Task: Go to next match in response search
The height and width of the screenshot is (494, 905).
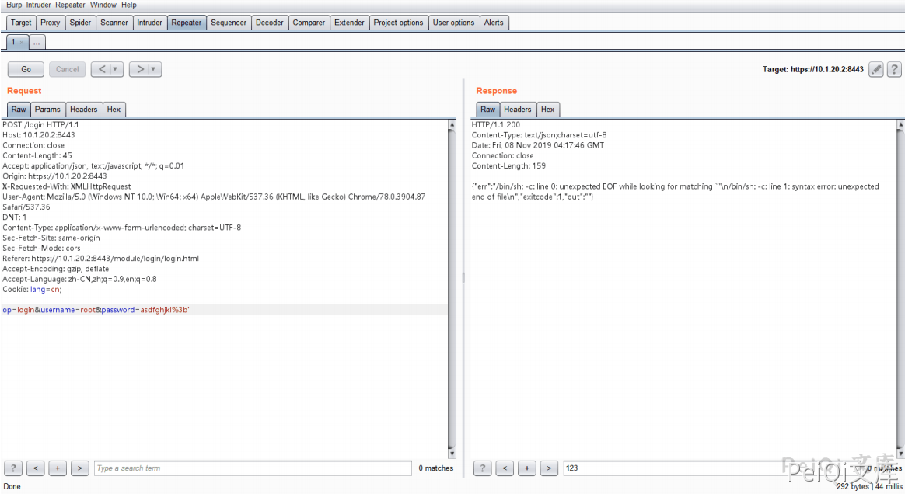Action: 550,468
